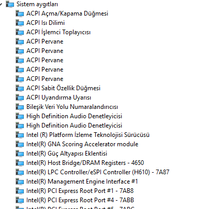This screenshot has height=209, width=209.
Task: Click the Management Engine Interface #1 icon
Action: click(x=20, y=182)
